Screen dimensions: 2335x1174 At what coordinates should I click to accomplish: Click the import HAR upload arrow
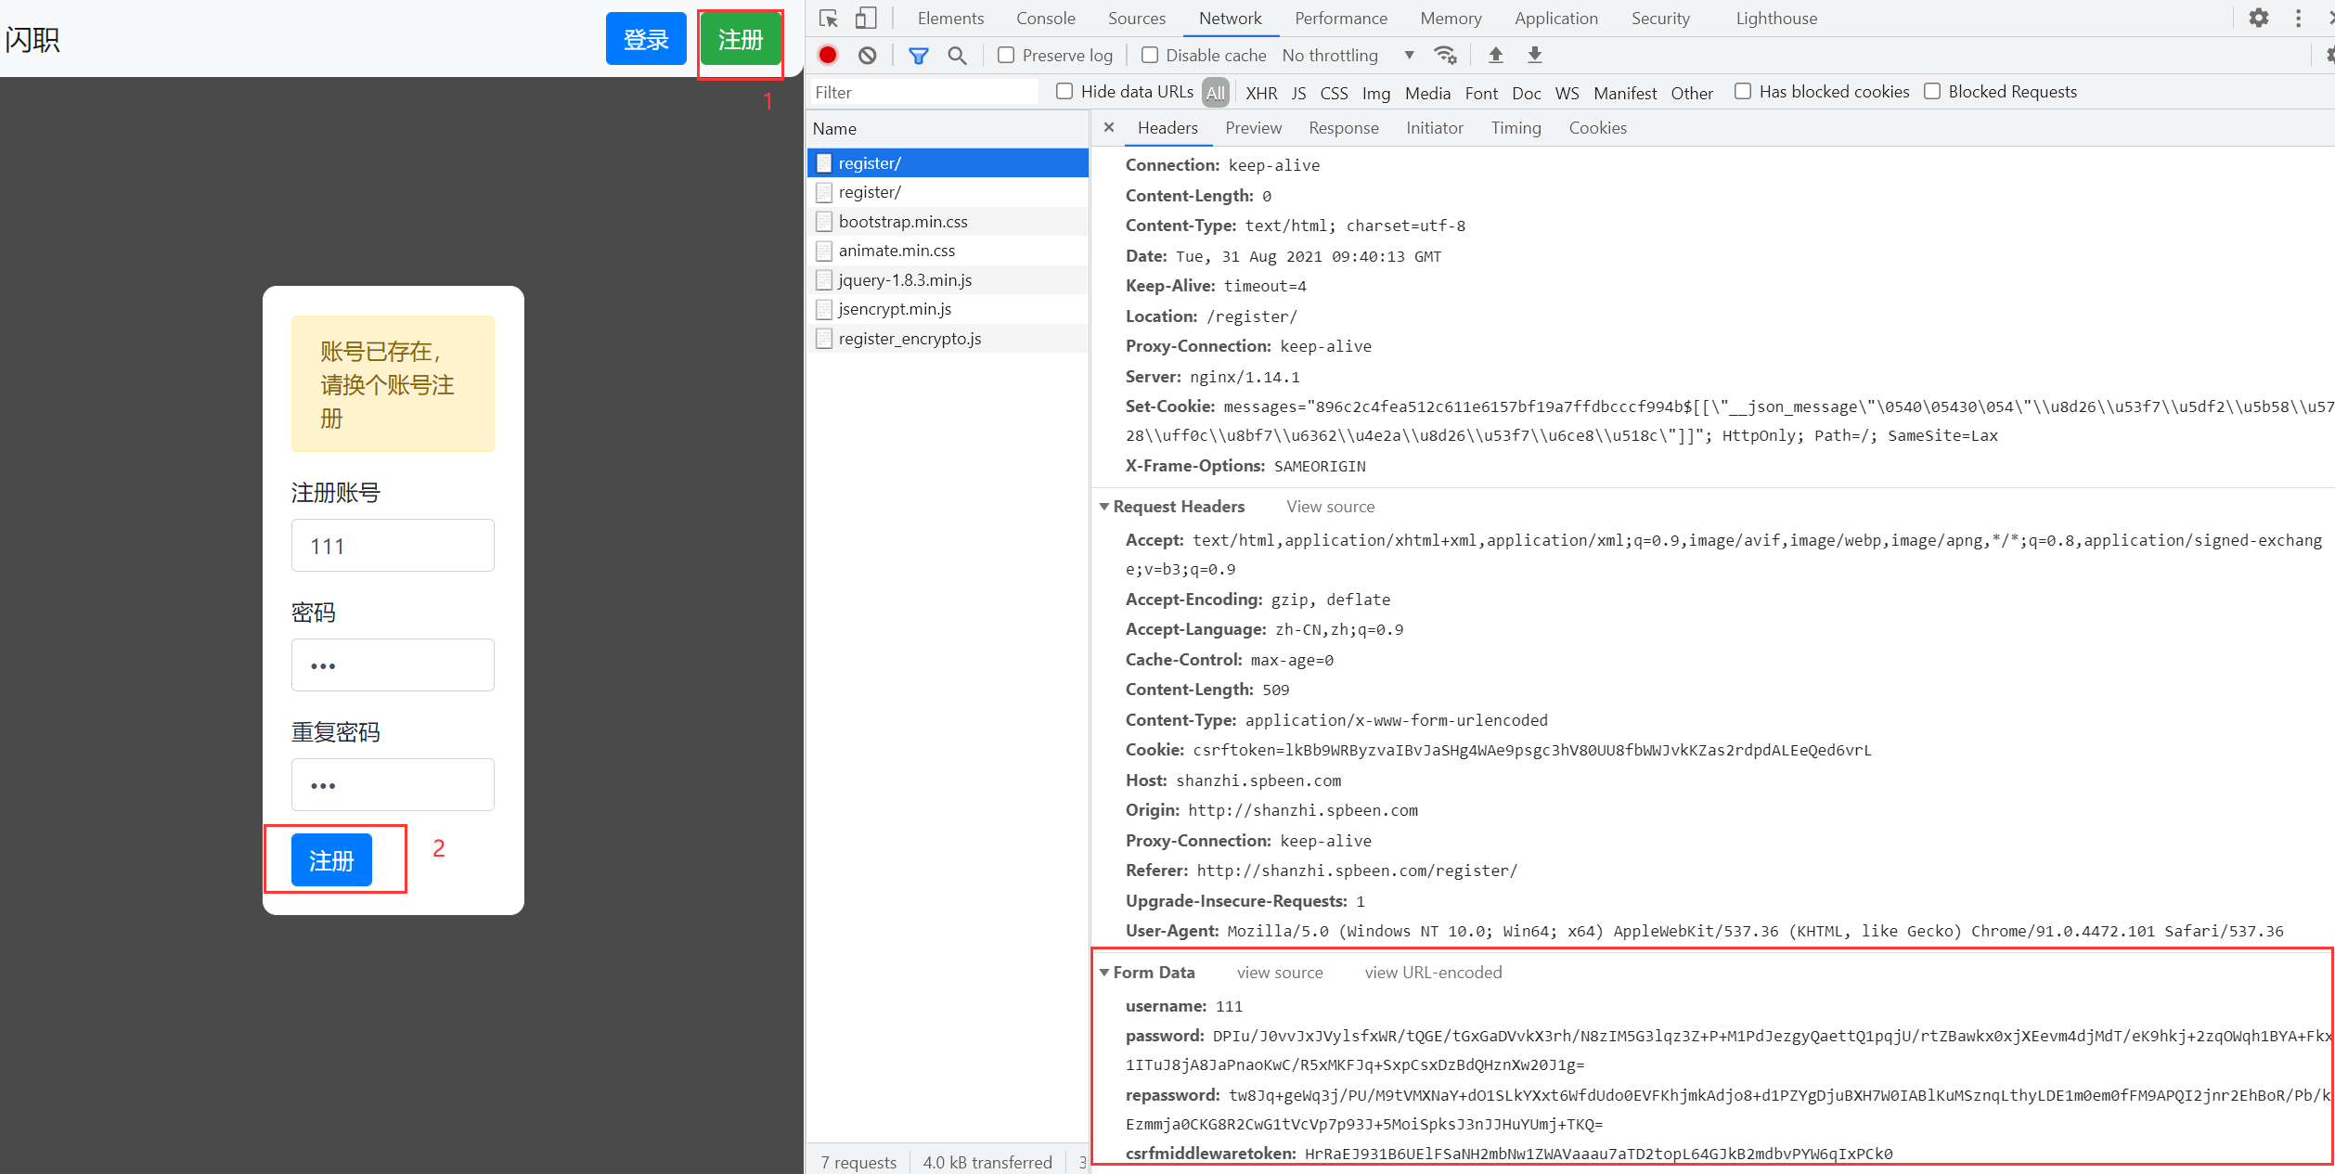tap(1495, 56)
